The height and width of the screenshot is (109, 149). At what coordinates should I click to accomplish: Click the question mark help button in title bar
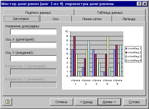click(x=139, y=4)
